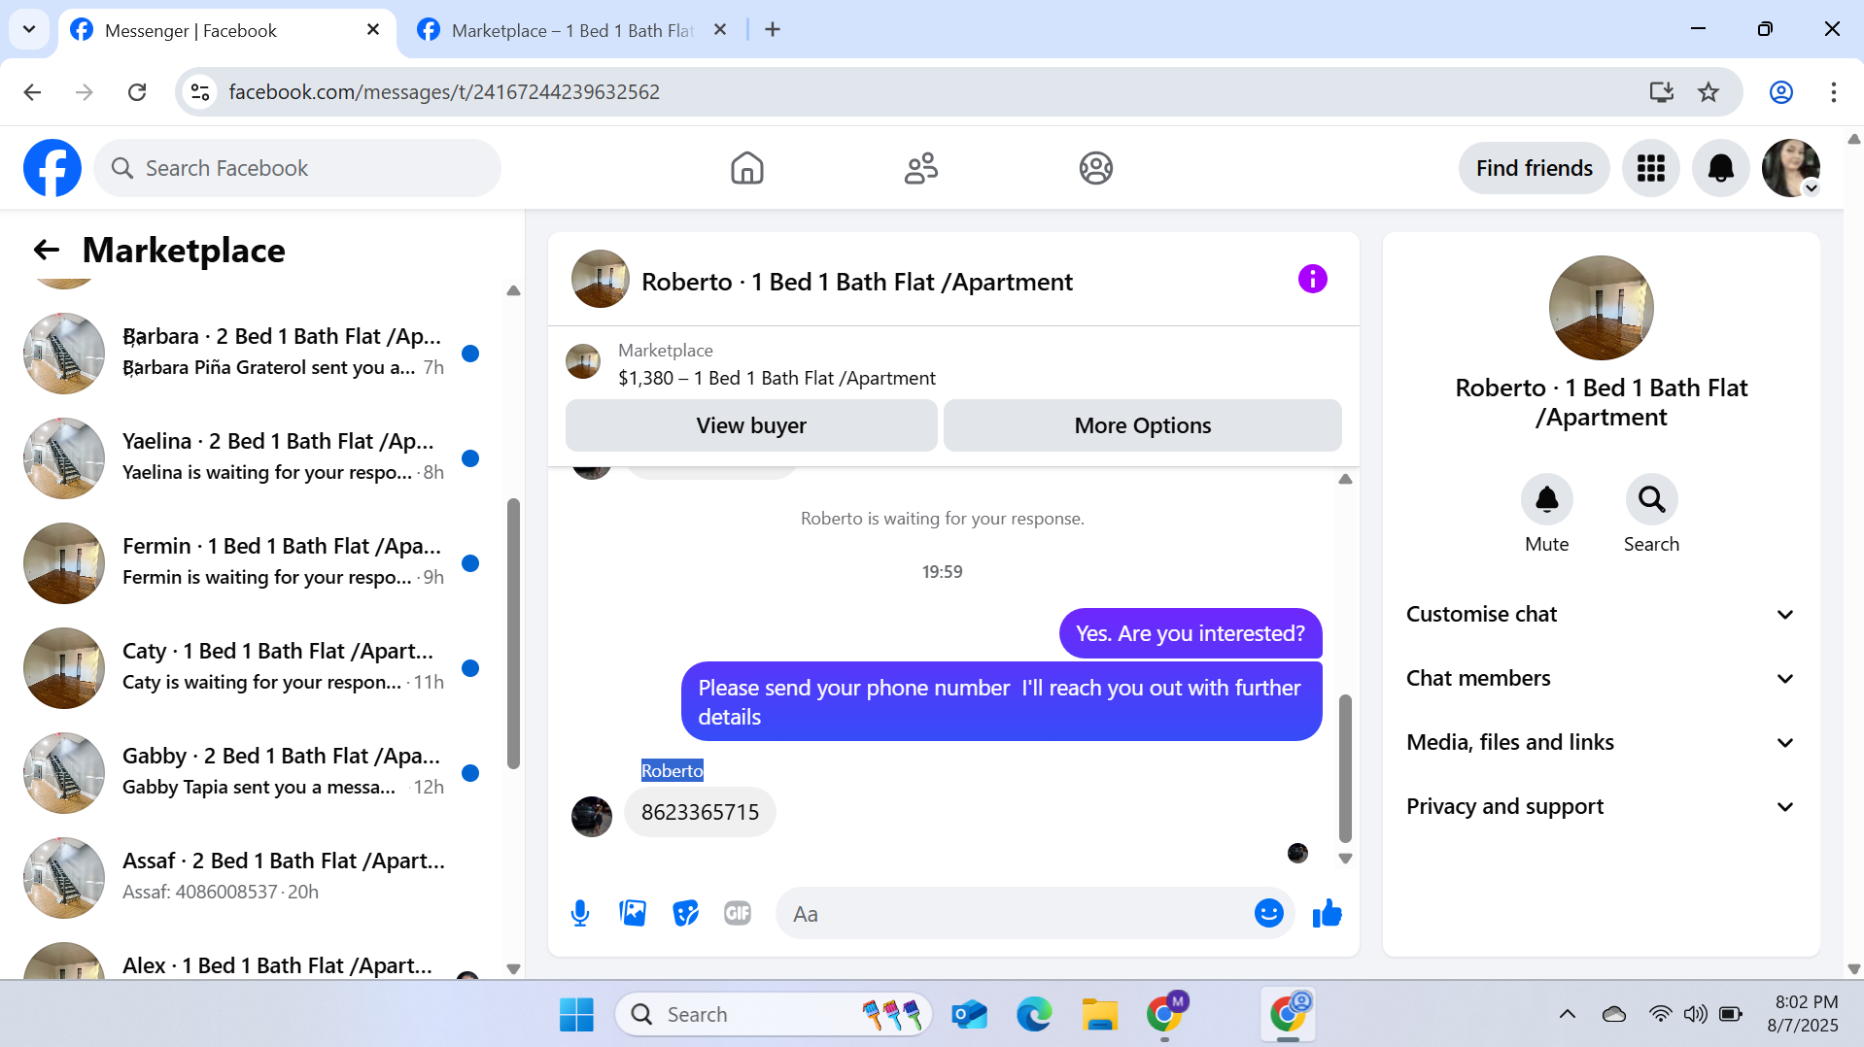Screen dimensions: 1864x1047
Task: Attach a photo using the image icon
Action: pos(633,913)
